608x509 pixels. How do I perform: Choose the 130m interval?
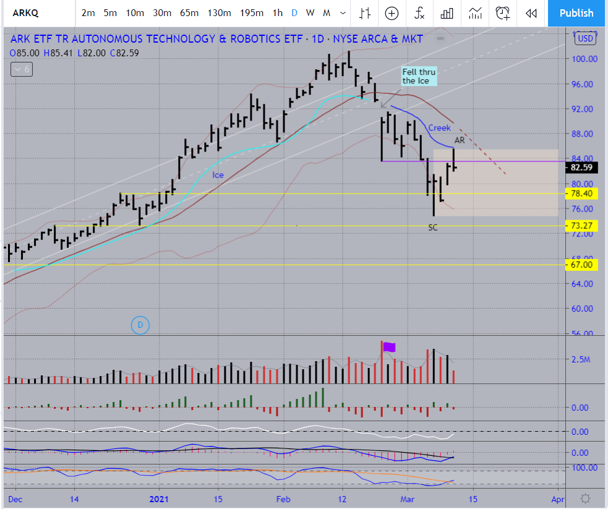pyautogui.click(x=219, y=13)
